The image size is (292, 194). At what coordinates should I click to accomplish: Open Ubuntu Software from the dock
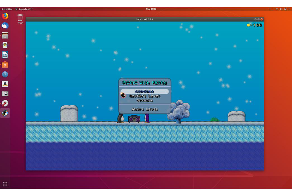tap(5, 65)
